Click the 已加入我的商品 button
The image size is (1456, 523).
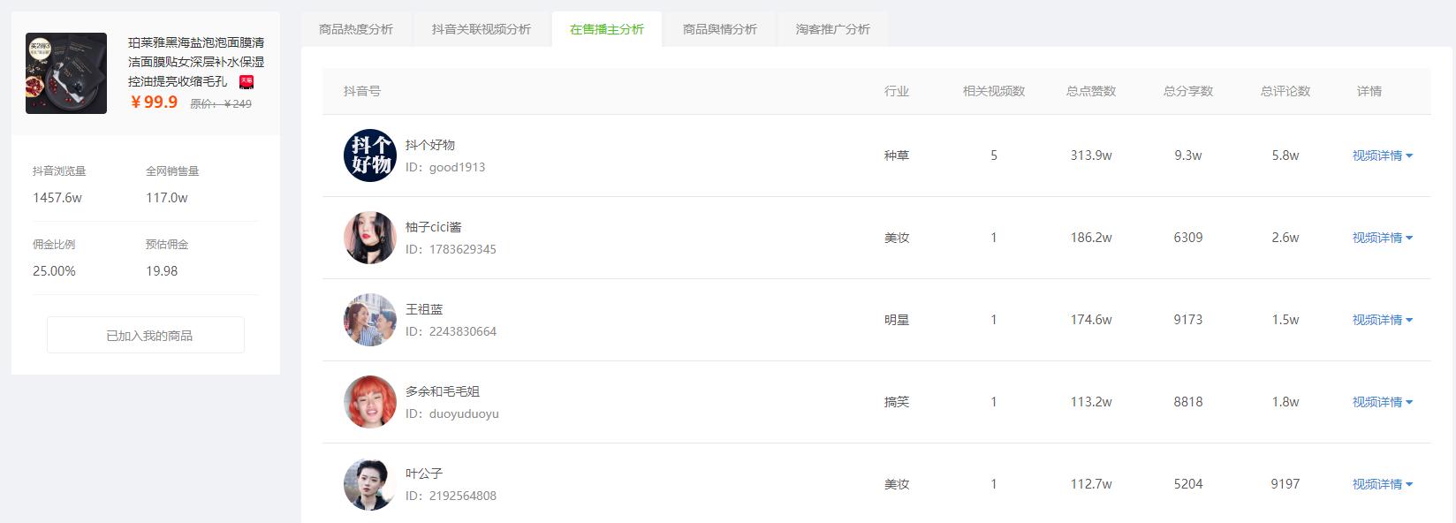point(146,336)
